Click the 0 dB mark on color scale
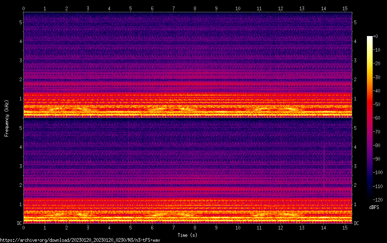The width and height of the screenshot is (387, 243). (x=376, y=37)
